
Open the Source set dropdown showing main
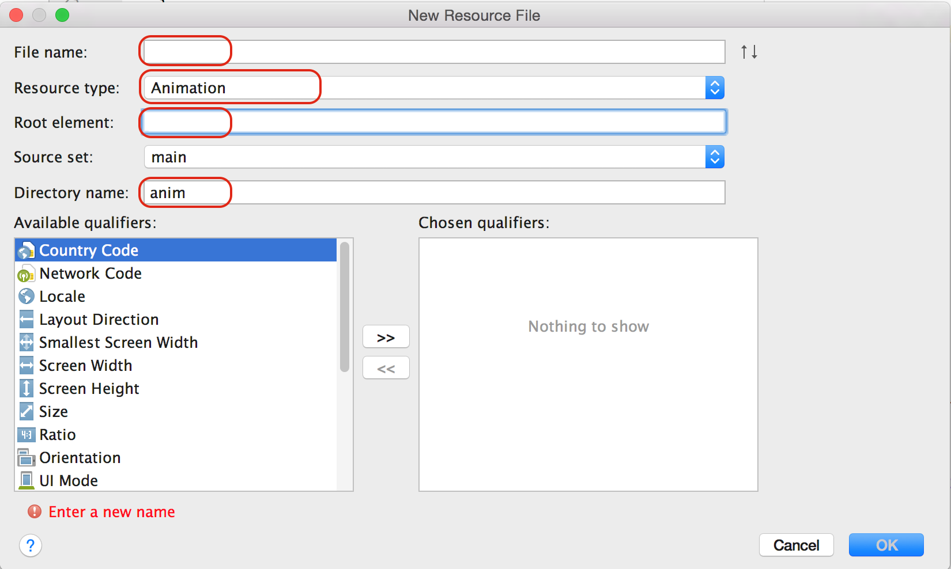click(x=434, y=157)
